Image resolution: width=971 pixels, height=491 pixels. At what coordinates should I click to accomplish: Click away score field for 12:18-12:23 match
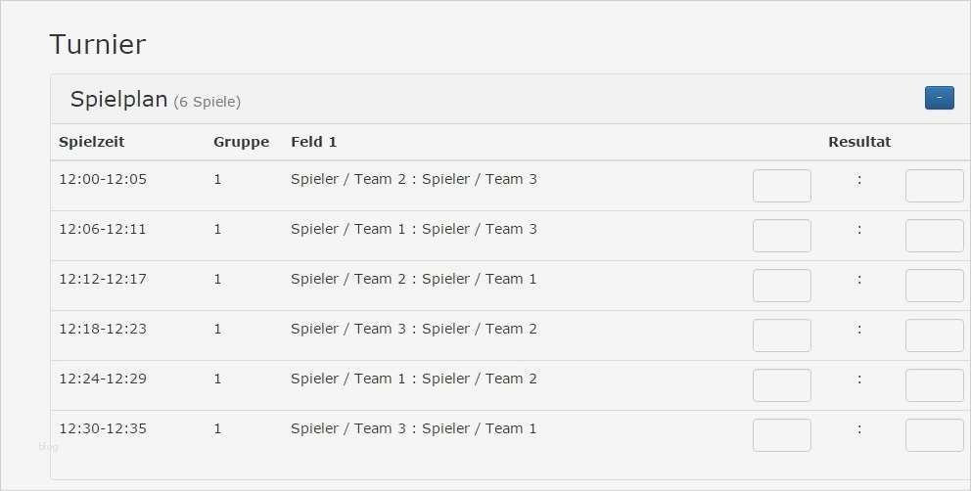pyautogui.click(x=934, y=335)
